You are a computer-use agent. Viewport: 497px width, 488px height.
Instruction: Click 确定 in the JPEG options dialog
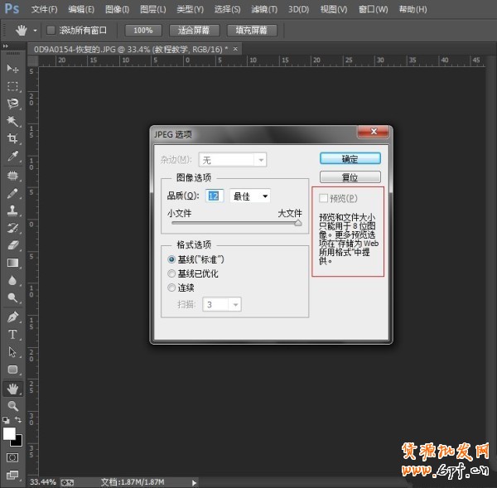tap(350, 158)
